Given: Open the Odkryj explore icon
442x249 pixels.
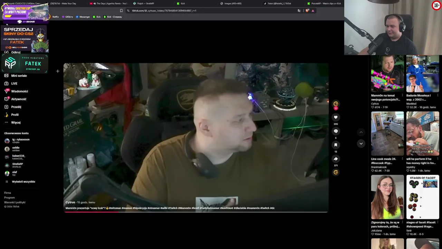Looking at the screenshot, I should [x=6, y=52].
